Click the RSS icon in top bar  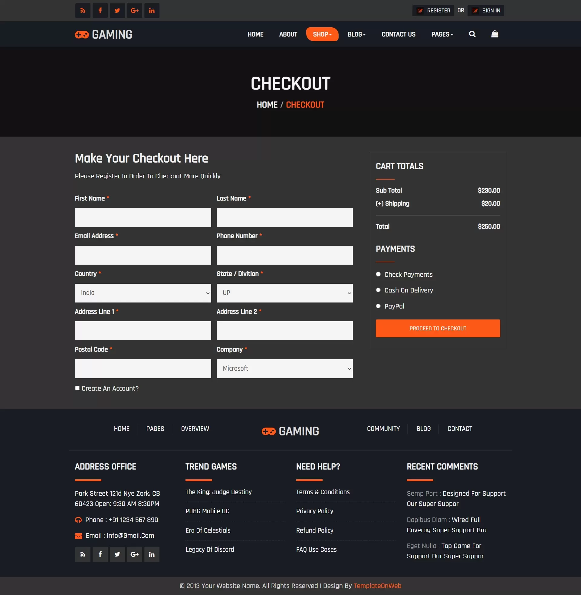83,11
